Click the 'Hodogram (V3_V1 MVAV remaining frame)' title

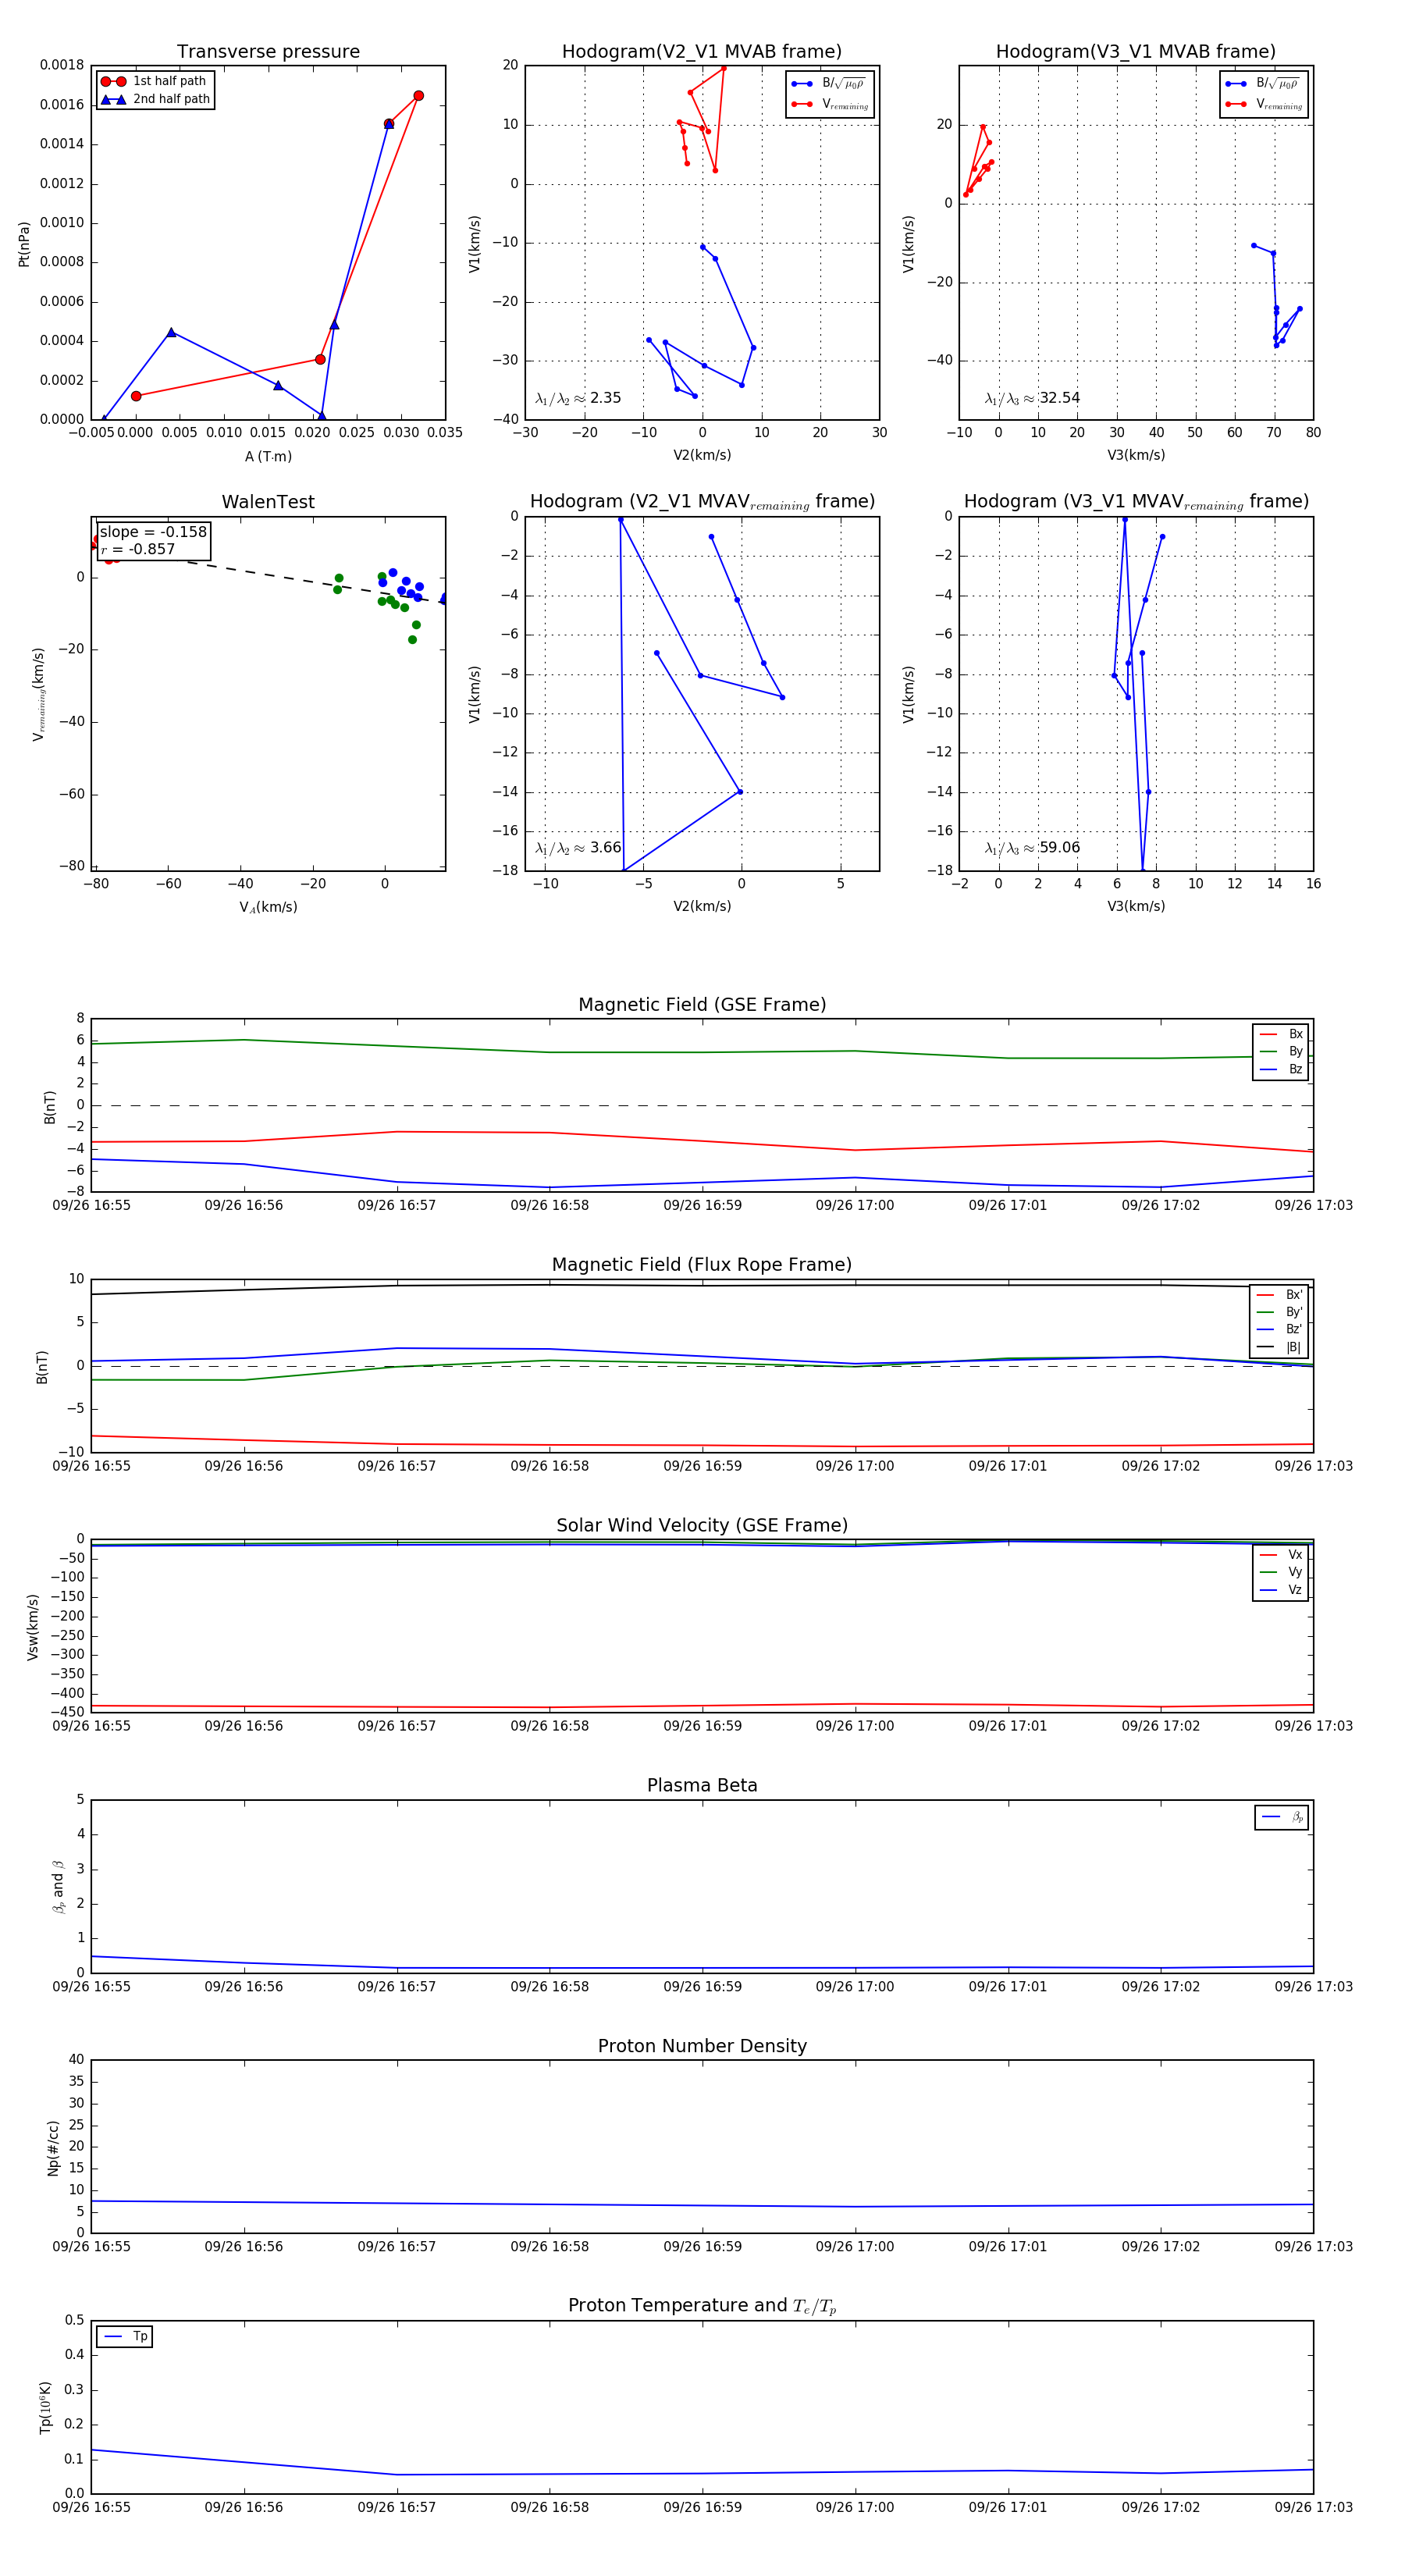click(x=1136, y=502)
